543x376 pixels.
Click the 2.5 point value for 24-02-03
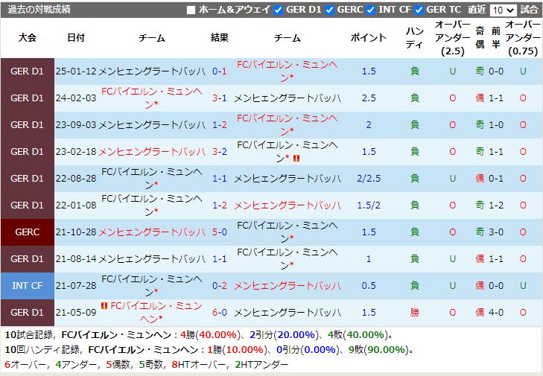click(369, 98)
